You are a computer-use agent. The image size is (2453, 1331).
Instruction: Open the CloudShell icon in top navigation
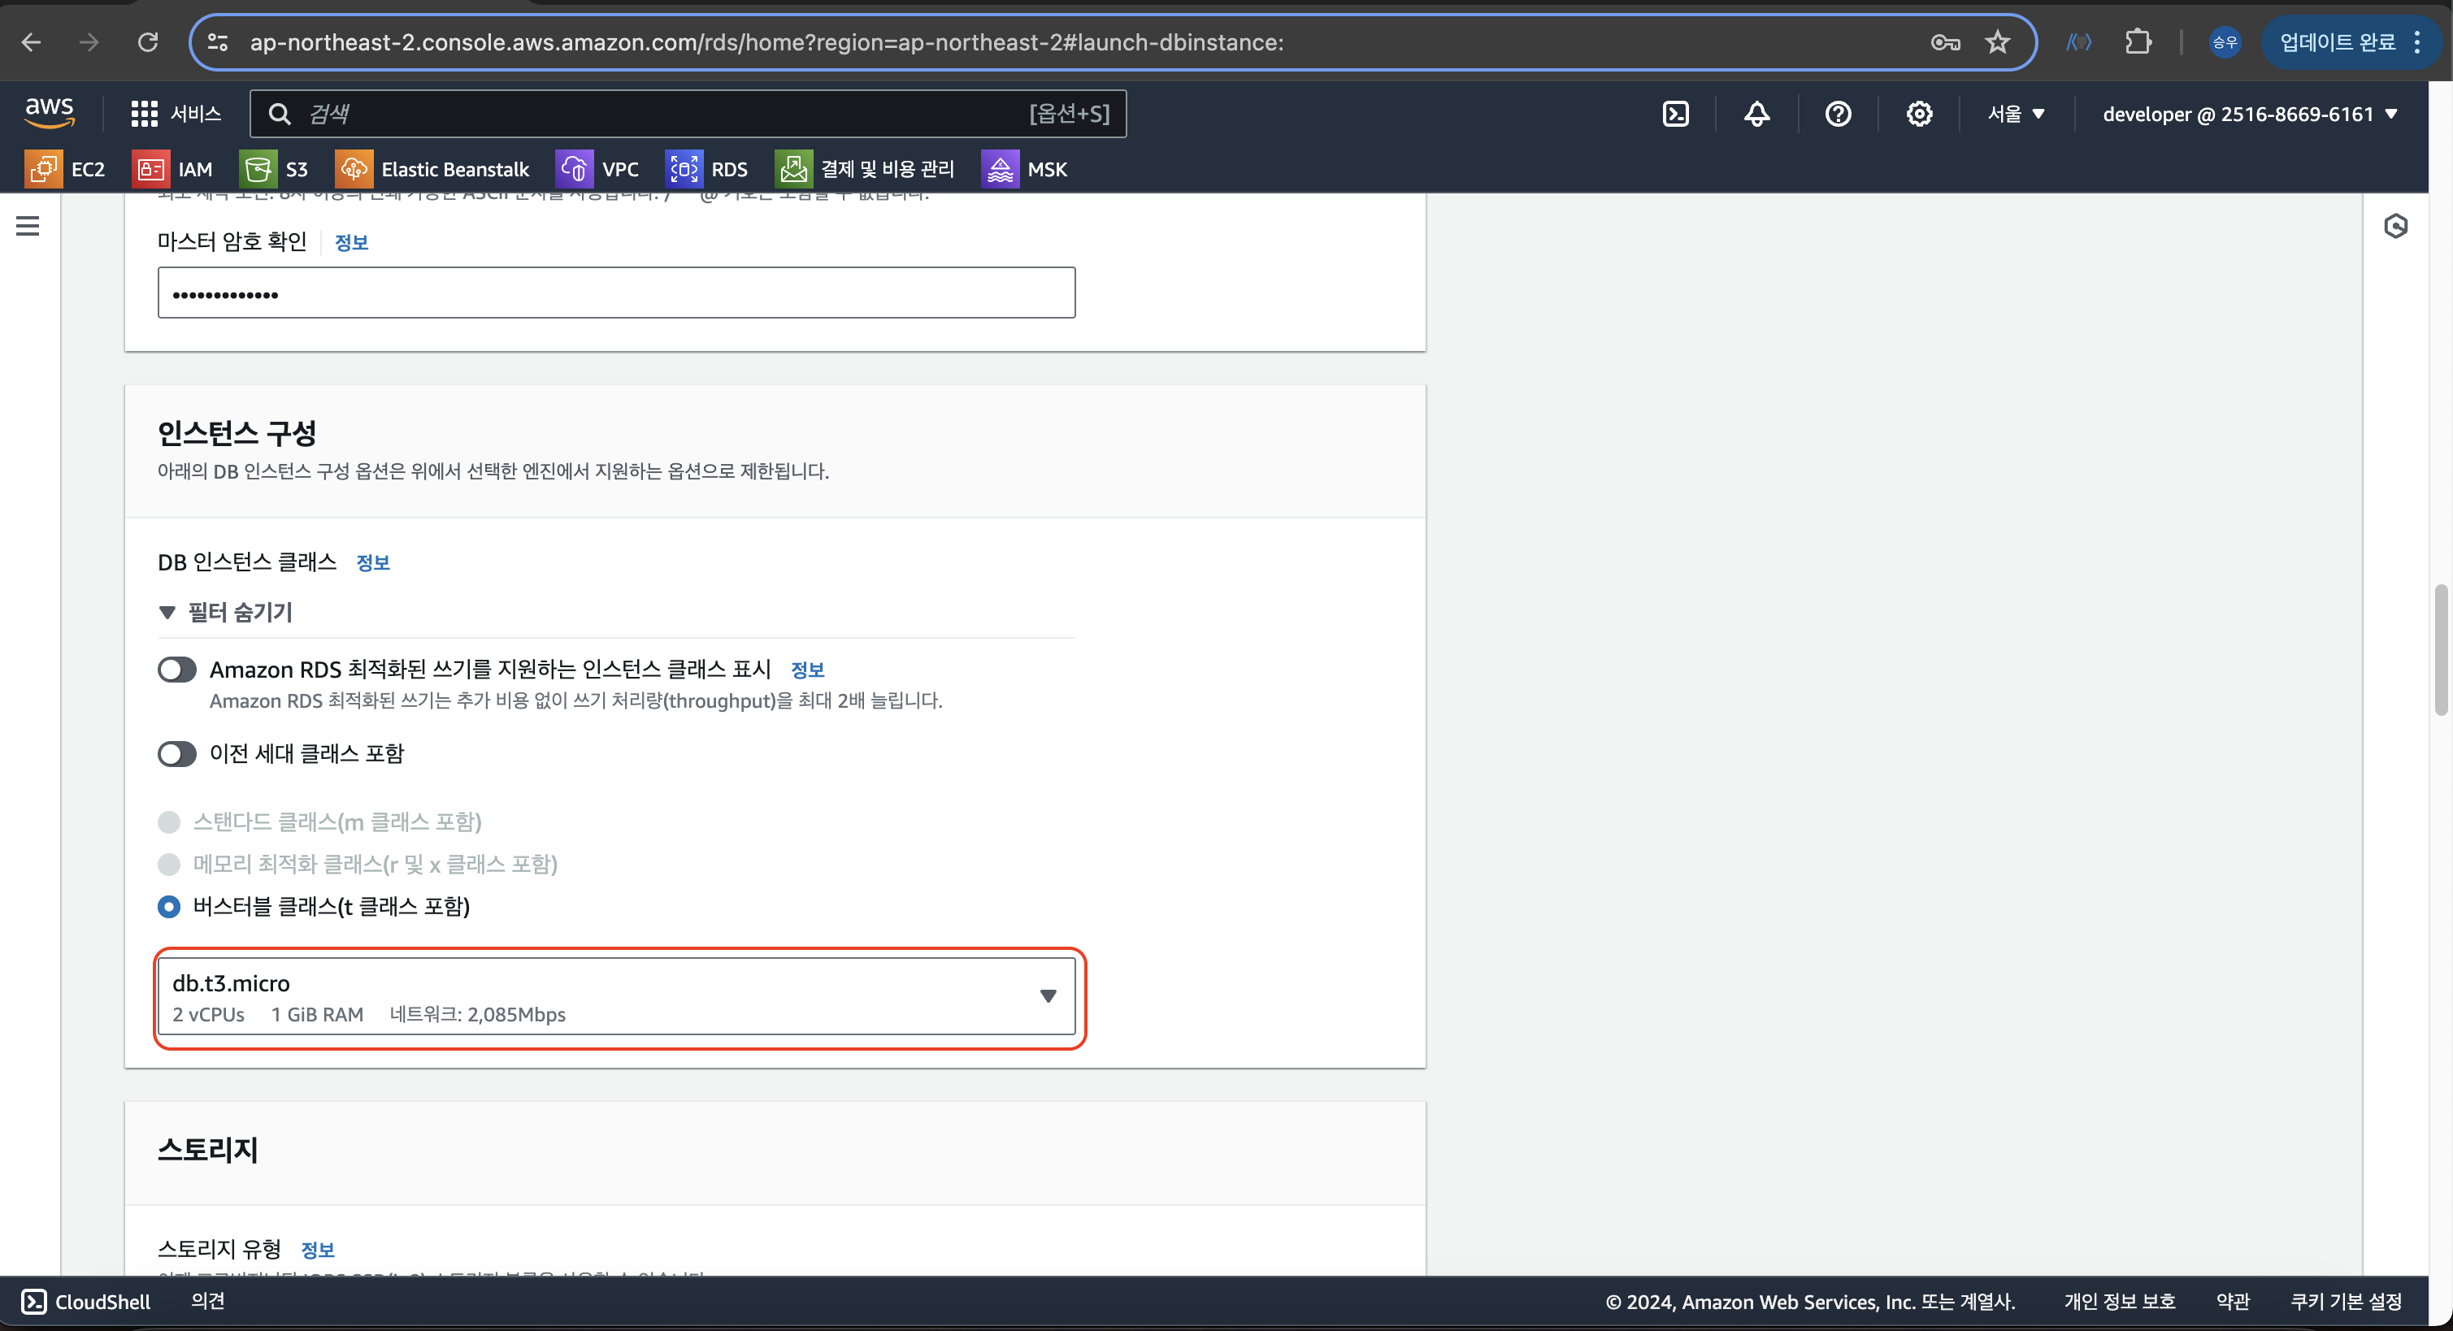tap(1675, 115)
